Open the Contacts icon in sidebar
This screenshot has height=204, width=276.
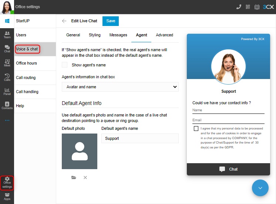point(7,105)
